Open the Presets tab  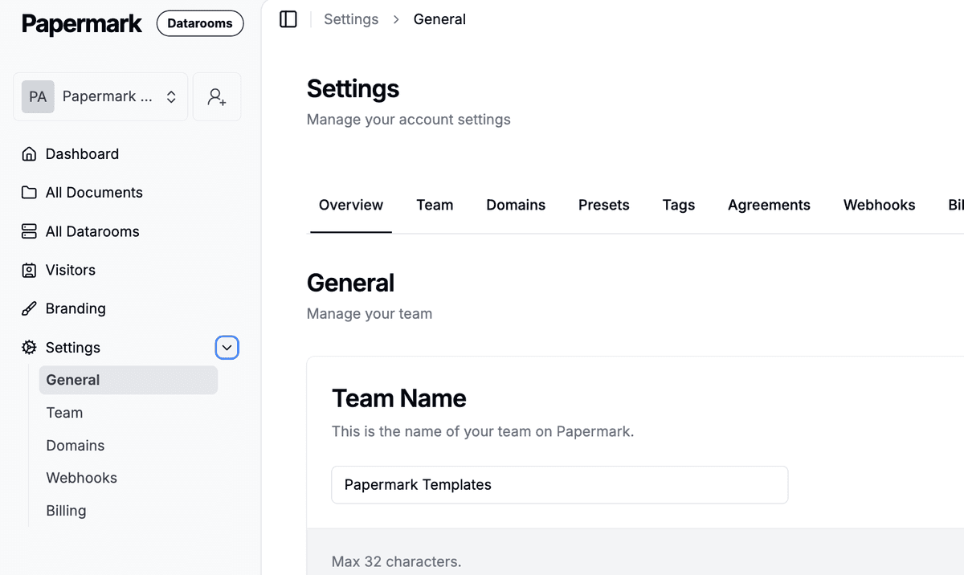tap(603, 206)
